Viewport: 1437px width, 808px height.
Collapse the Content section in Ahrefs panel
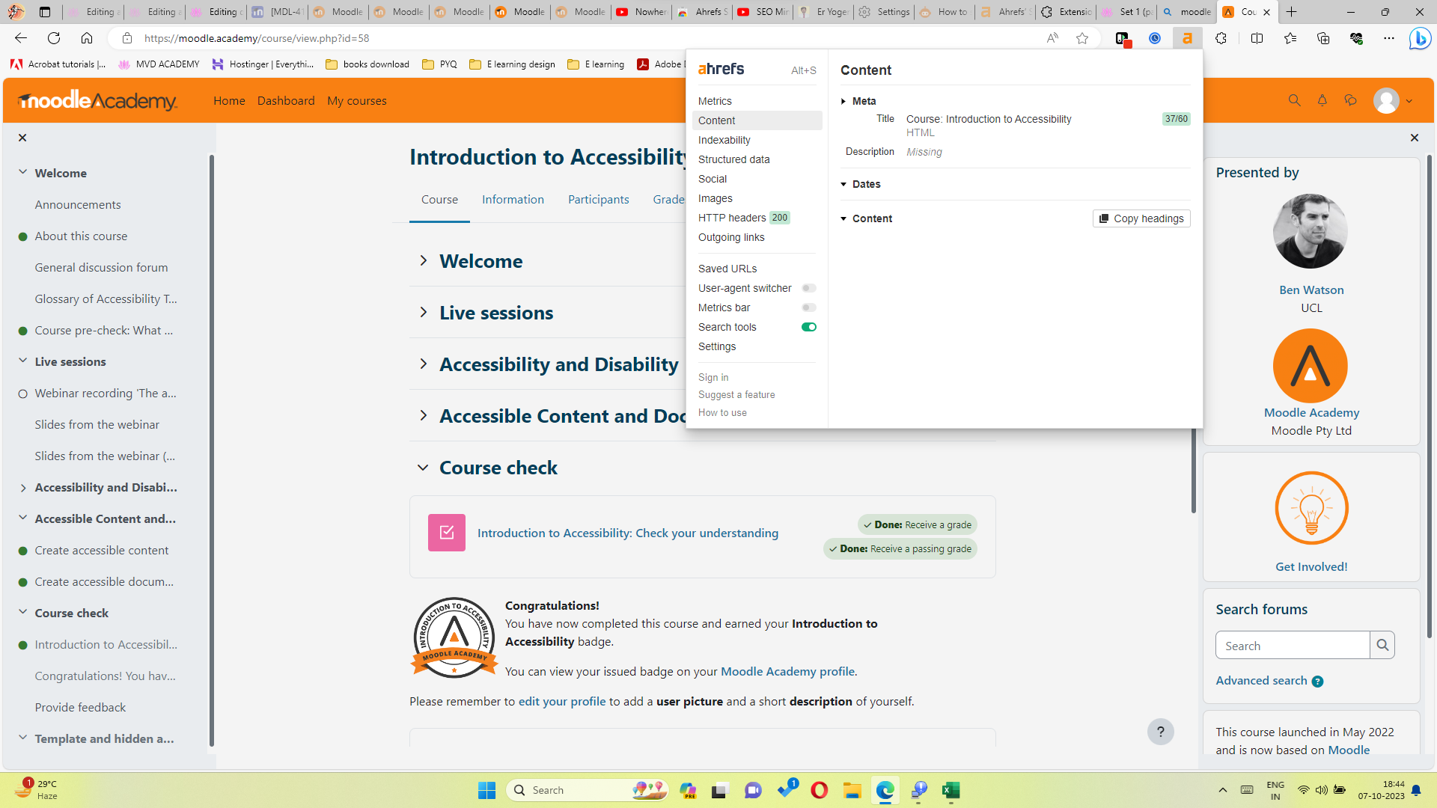click(x=843, y=218)
